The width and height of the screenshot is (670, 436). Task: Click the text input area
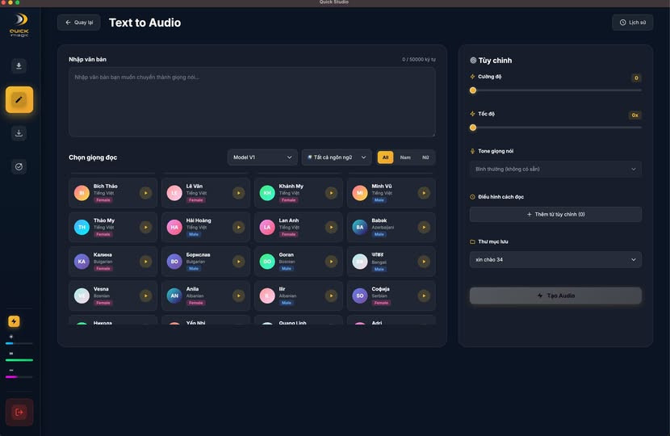(252, 102)
